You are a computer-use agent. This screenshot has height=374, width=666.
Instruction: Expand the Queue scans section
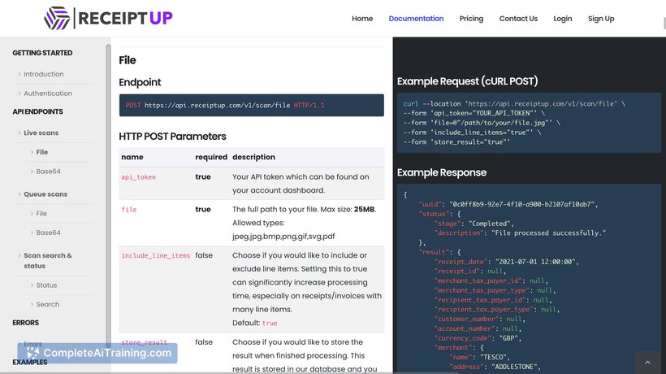click(x=45, y=194)
